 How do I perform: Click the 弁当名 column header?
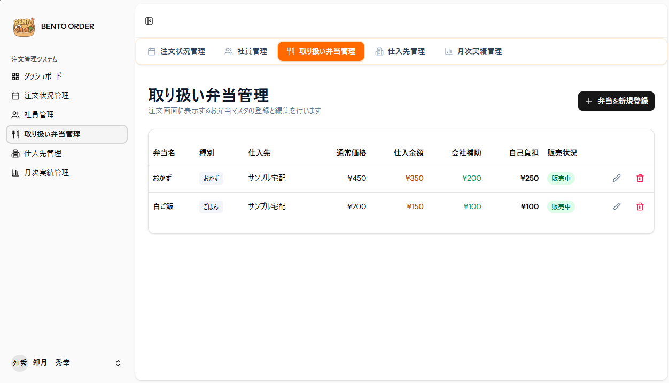point(164,153)
